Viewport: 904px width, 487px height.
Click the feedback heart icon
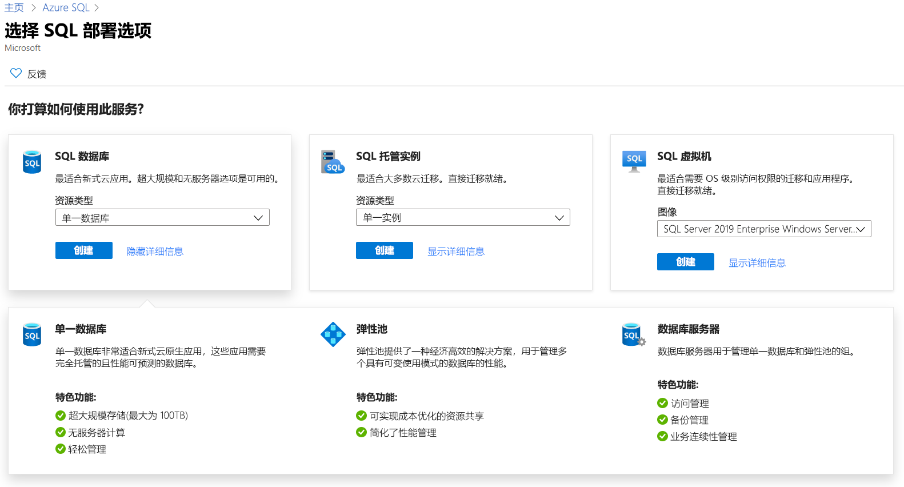(x=16, y=73)
